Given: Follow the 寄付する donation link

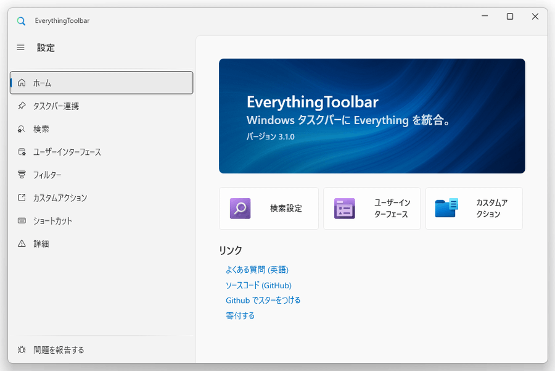Looking at the screenshot, I should (240, 315).
